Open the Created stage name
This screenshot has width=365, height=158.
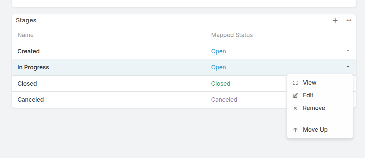point(28,51)
